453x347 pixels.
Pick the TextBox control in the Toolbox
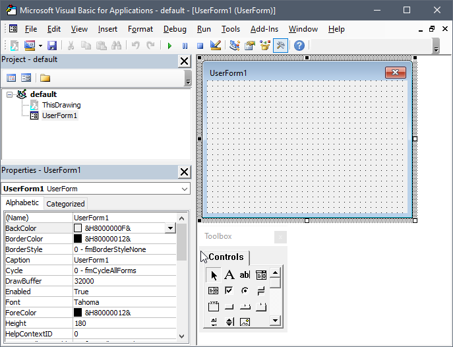click(245, 275)
